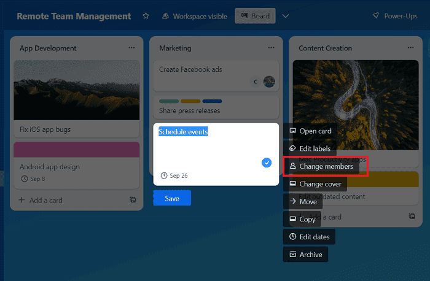Screen dimensions: 430x281
Task: Click the Remote Team Management board title
Action: click(74, 16)
